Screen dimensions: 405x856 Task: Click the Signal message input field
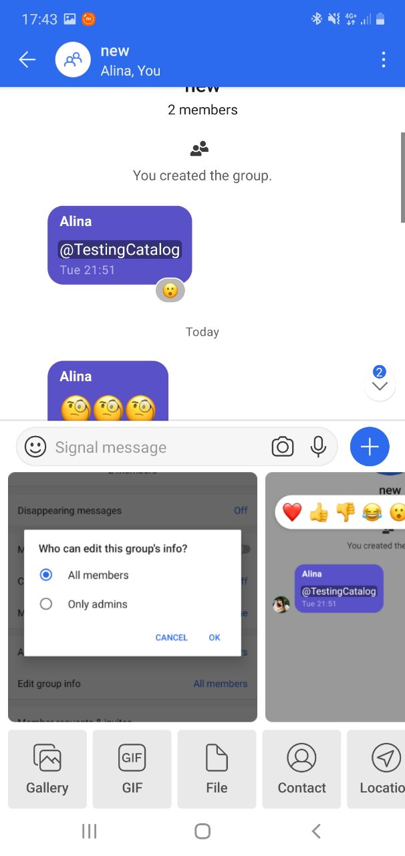point(158,447)
